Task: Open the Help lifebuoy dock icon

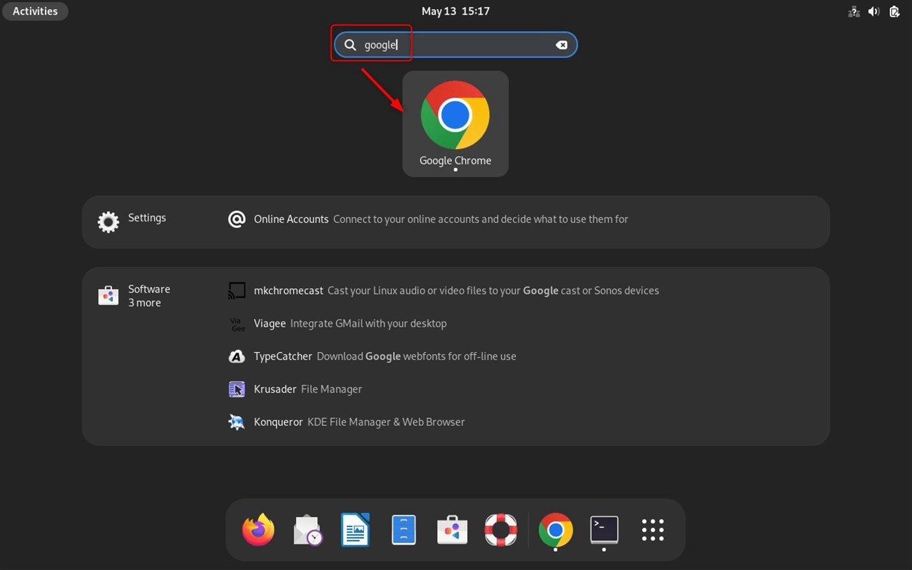Action: (x=501, y=530)
